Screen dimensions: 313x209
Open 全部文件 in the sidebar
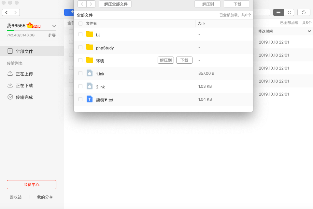point(24,51)
